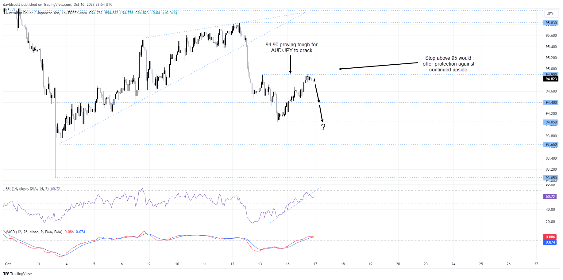Click the TradingView logo icon
This screenshot has width=563, height=280.
pos(6,274)
